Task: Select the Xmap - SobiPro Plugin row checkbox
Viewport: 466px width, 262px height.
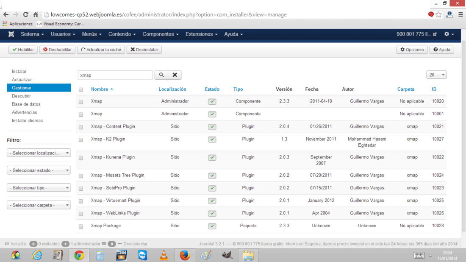Action: tap(81, 188)
